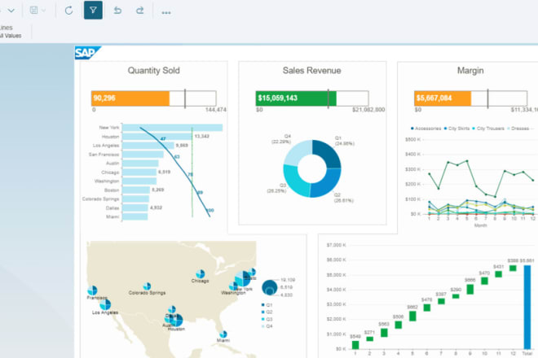Viewport: 538px width, 358px height.
Task: Click the Q4 map legend entry
Action: [267, 326]
